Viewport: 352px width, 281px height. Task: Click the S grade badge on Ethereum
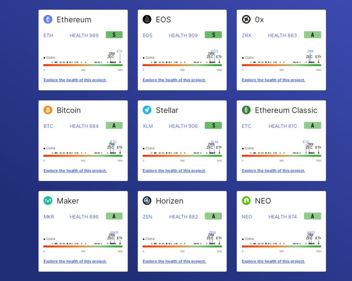coord(114,35)
